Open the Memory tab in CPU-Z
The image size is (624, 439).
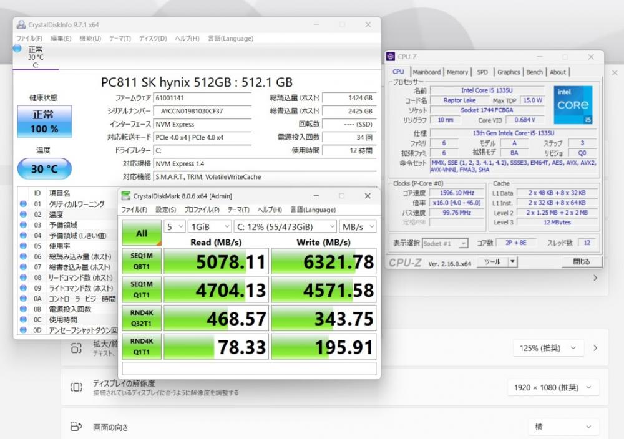(457, 72)
